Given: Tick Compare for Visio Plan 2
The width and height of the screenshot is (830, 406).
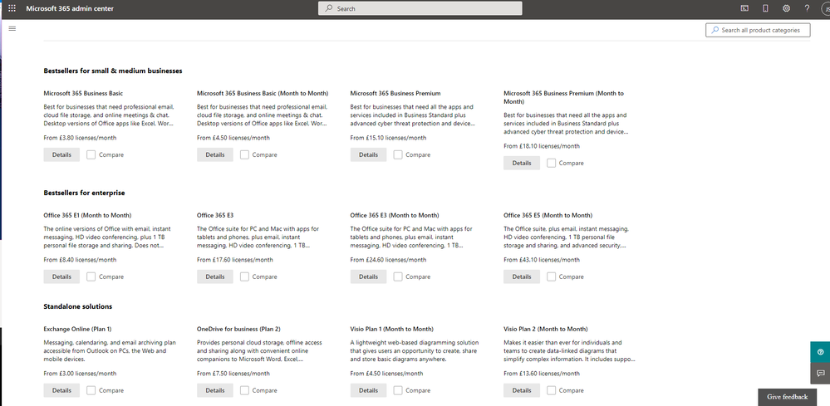Looking at the screenshot, I should (x=551, y=390).
